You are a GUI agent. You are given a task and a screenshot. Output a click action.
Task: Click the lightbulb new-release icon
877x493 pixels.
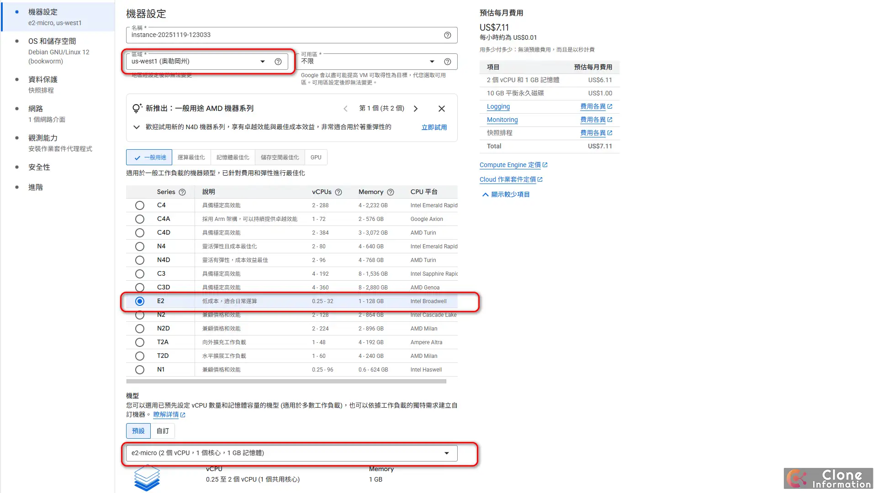click(137, 108)
